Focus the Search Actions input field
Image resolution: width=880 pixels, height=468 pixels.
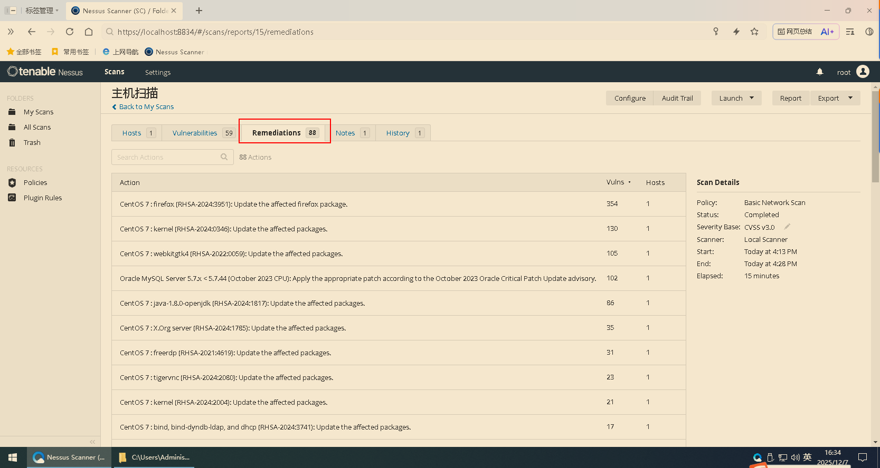click(x=166, y=157)
